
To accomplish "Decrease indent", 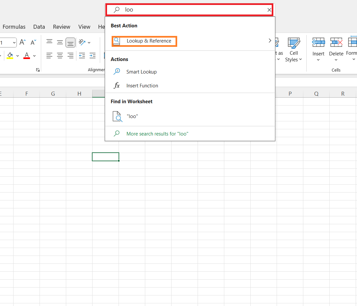I will click(x=82, y=56).
